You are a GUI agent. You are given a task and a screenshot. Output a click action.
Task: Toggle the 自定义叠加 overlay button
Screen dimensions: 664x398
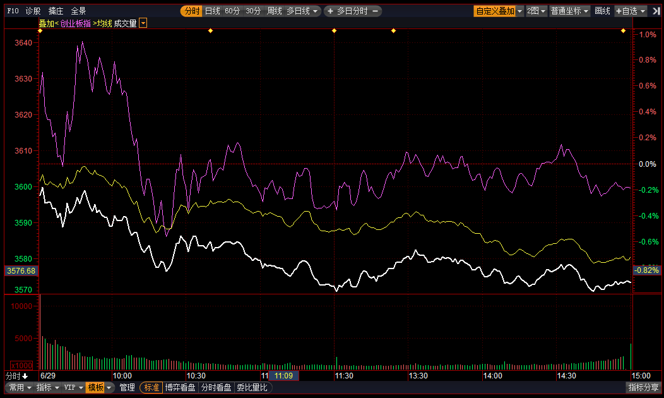tap(495, 11)
